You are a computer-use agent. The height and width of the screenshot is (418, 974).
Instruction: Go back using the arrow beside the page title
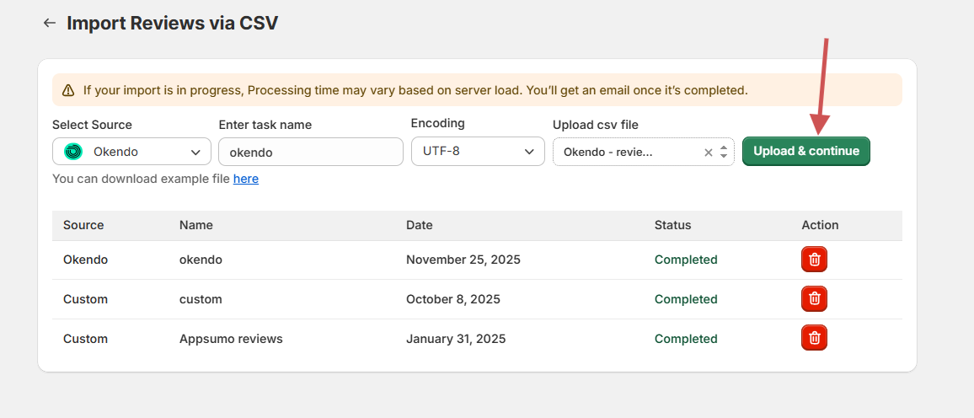pyautogui.click(x=49, y=23)
